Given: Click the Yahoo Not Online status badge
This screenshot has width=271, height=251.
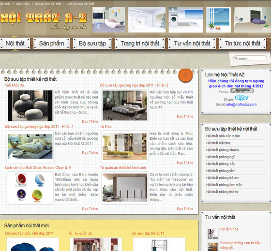Looking at the screenshot, I should (x=241, y=91).
